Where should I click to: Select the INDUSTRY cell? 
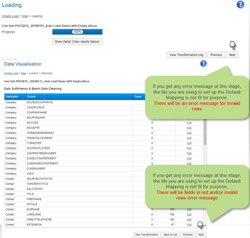click(79, 128)
